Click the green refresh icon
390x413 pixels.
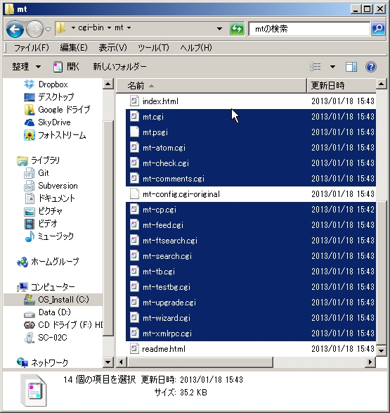tap(237, 28)
